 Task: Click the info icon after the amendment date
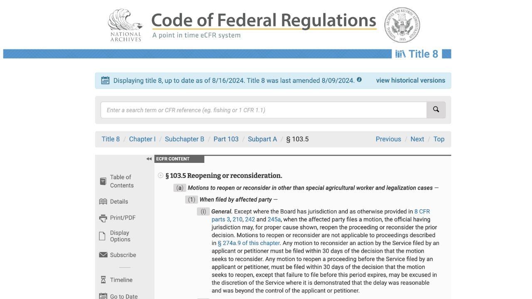click(x=359, y=79)
